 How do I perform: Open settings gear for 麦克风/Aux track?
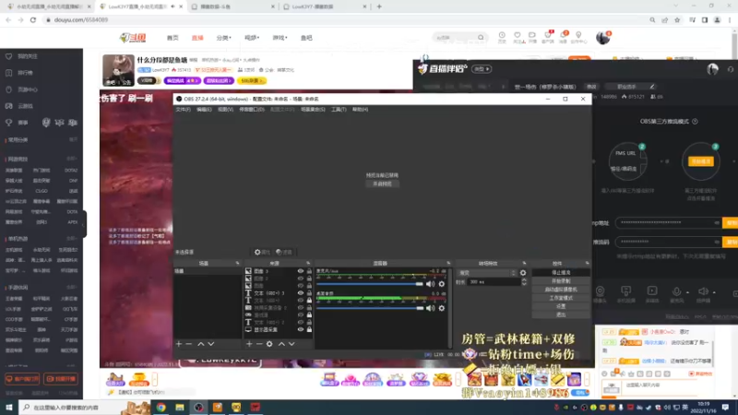pyautogui.click(x=442, y=284)
